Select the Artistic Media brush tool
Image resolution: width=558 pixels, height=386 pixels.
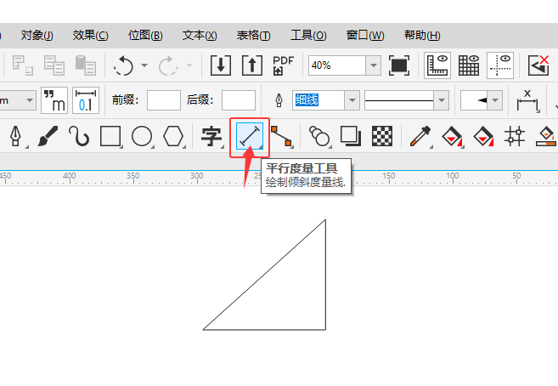pyautogui.click(x=48, y=136)
